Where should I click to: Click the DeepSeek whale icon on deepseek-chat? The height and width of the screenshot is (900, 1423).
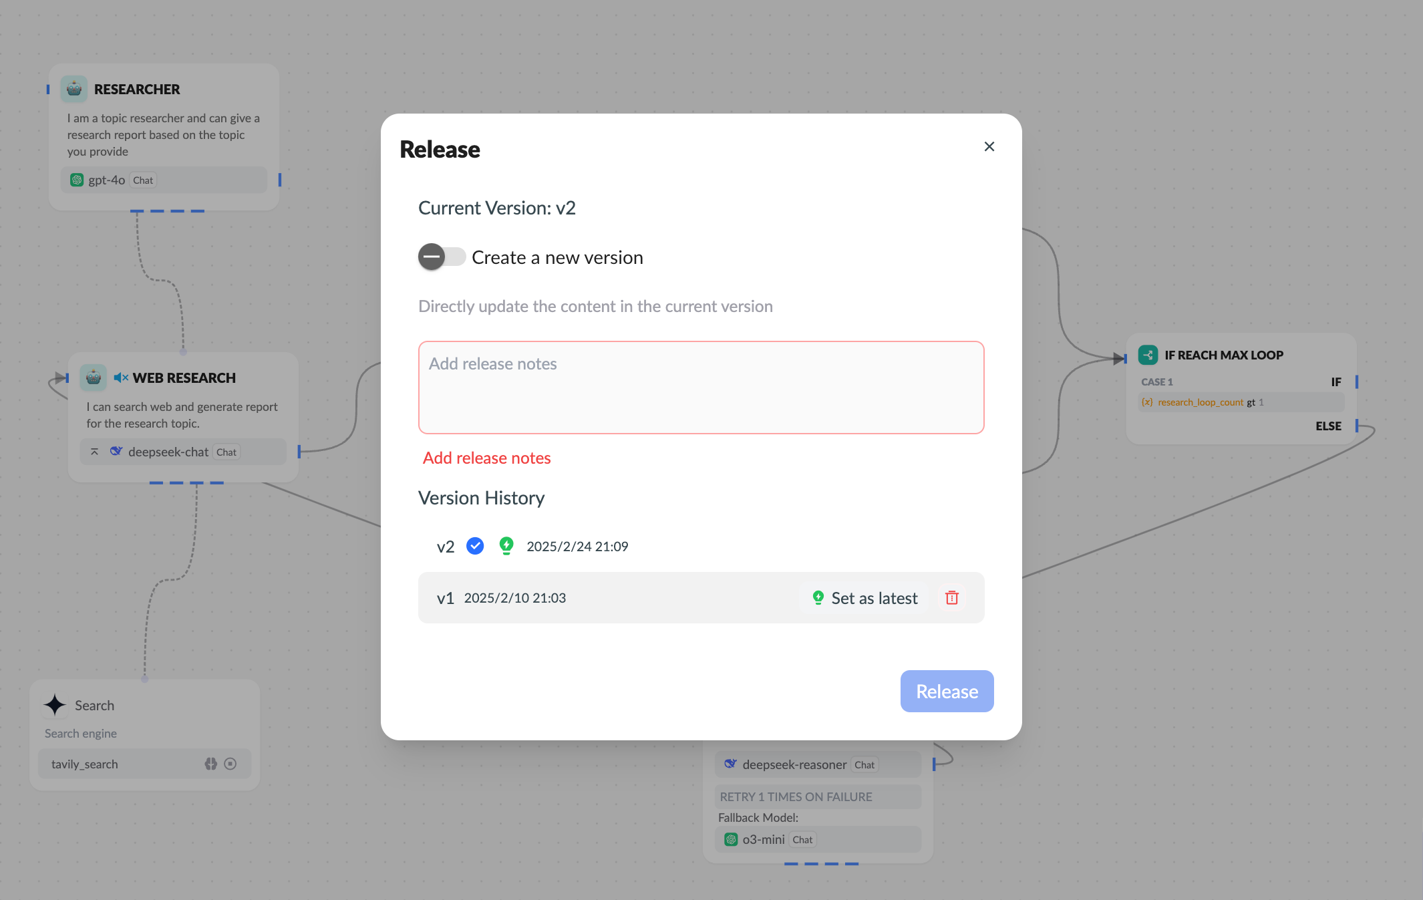(116, 451)
